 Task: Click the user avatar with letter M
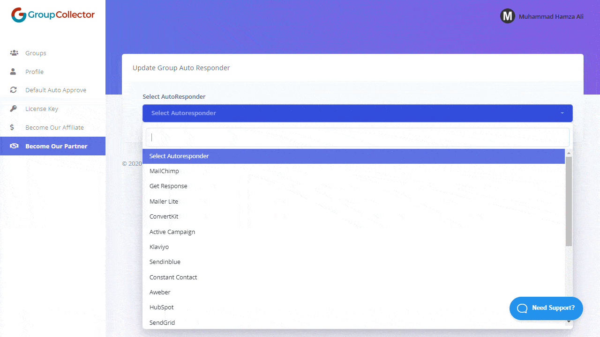(507, 16)
